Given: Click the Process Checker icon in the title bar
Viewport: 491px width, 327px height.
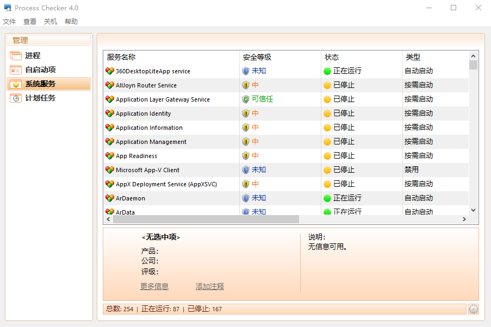Looking at the screenshot, I should click(x=8, y=8).
